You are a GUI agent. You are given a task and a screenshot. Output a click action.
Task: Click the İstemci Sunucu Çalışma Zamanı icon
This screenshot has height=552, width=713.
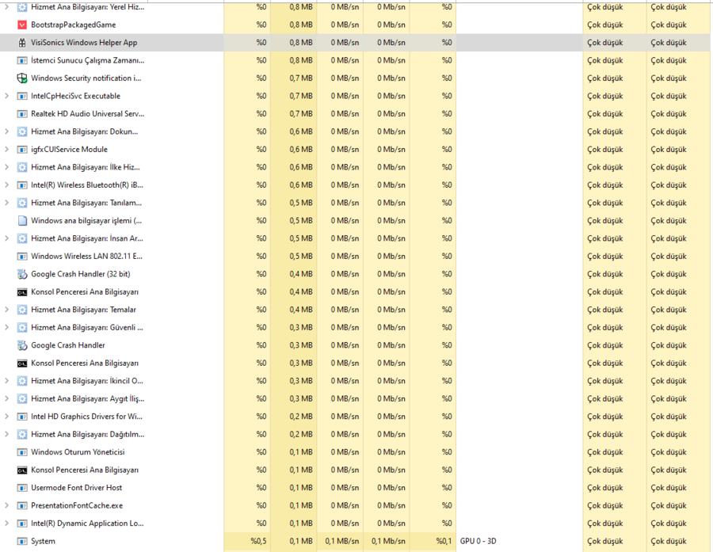22,60
